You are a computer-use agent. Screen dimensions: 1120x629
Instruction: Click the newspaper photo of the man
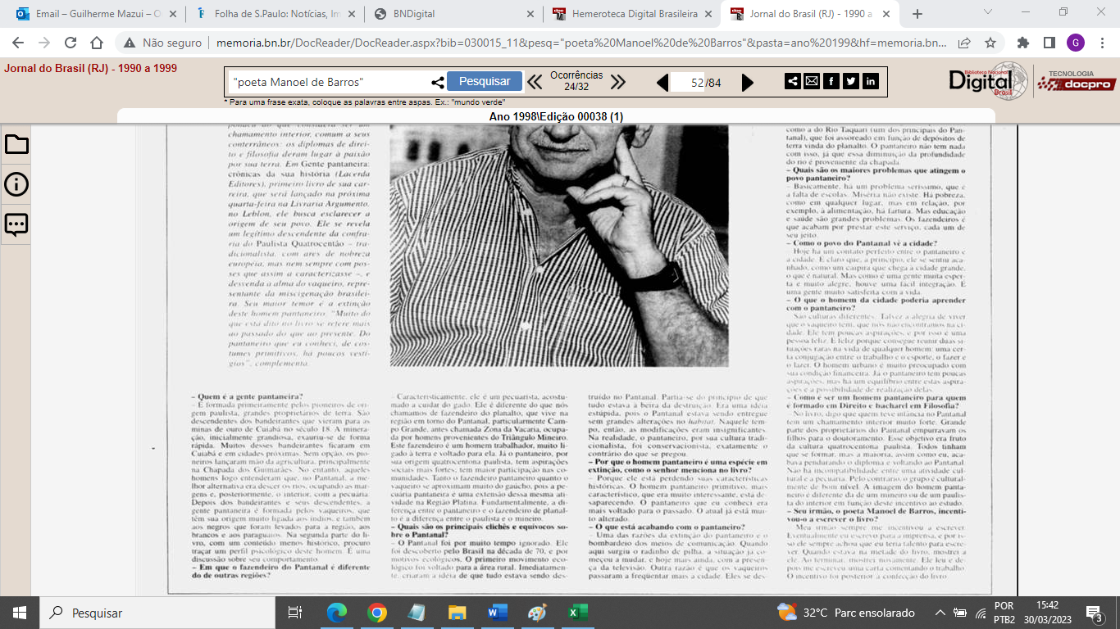(559, 246)
